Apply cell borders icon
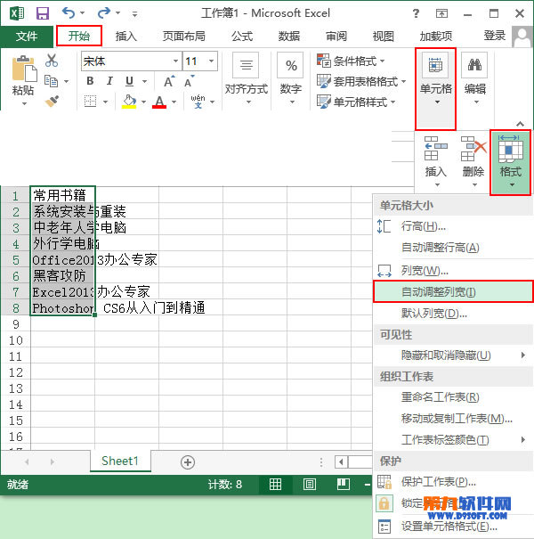 point(90,101)
